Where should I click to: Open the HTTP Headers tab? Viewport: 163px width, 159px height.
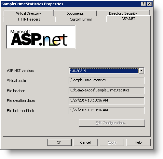29,19
